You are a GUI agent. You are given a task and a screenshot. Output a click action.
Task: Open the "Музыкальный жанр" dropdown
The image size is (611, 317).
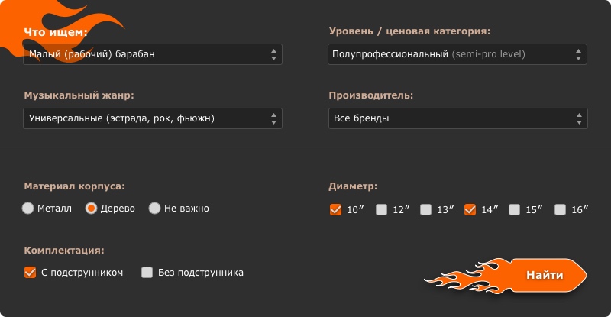coord(153,118)
